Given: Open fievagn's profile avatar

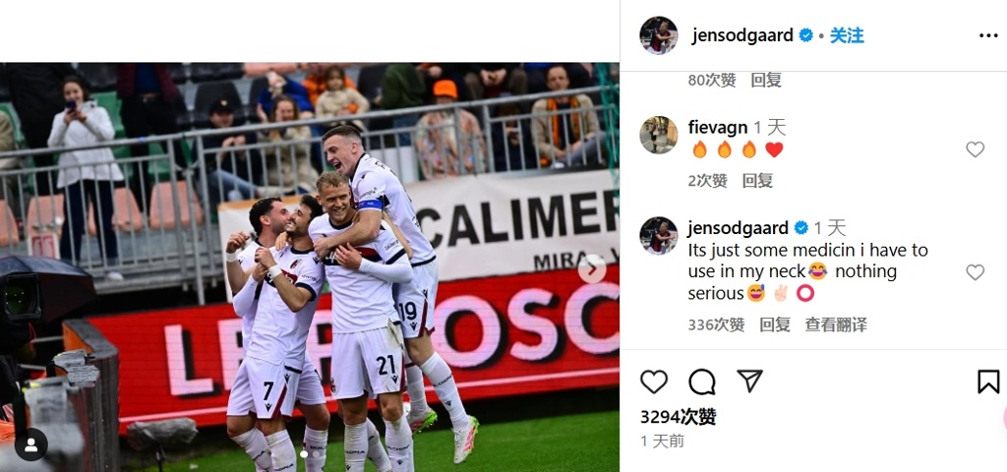Looking at the screenshot, I should [x=658, y=135].
